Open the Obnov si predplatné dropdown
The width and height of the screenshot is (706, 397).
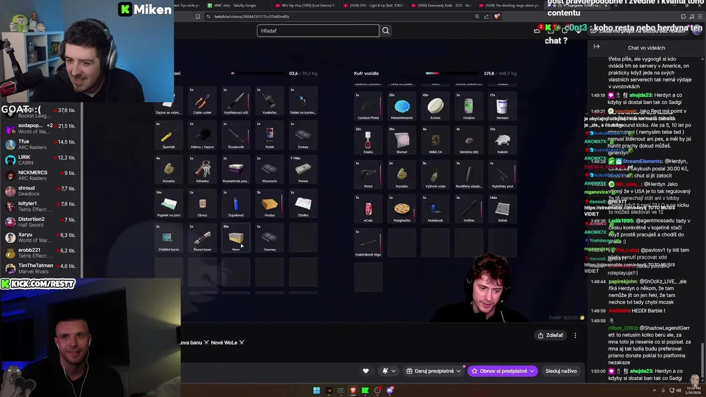point(502,371)
